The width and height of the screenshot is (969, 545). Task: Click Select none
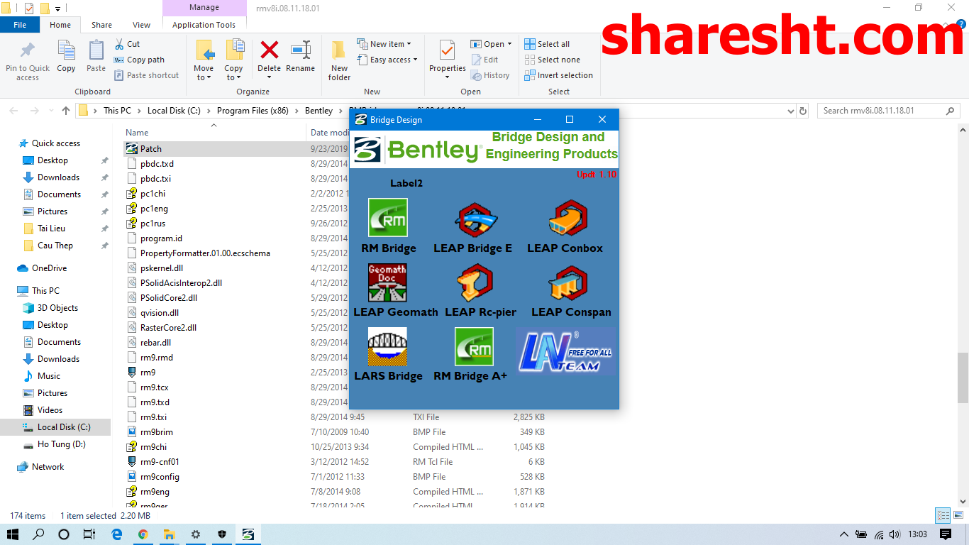[552, 60]
